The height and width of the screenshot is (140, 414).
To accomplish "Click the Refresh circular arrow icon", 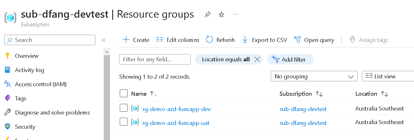I will click(209, 40).
